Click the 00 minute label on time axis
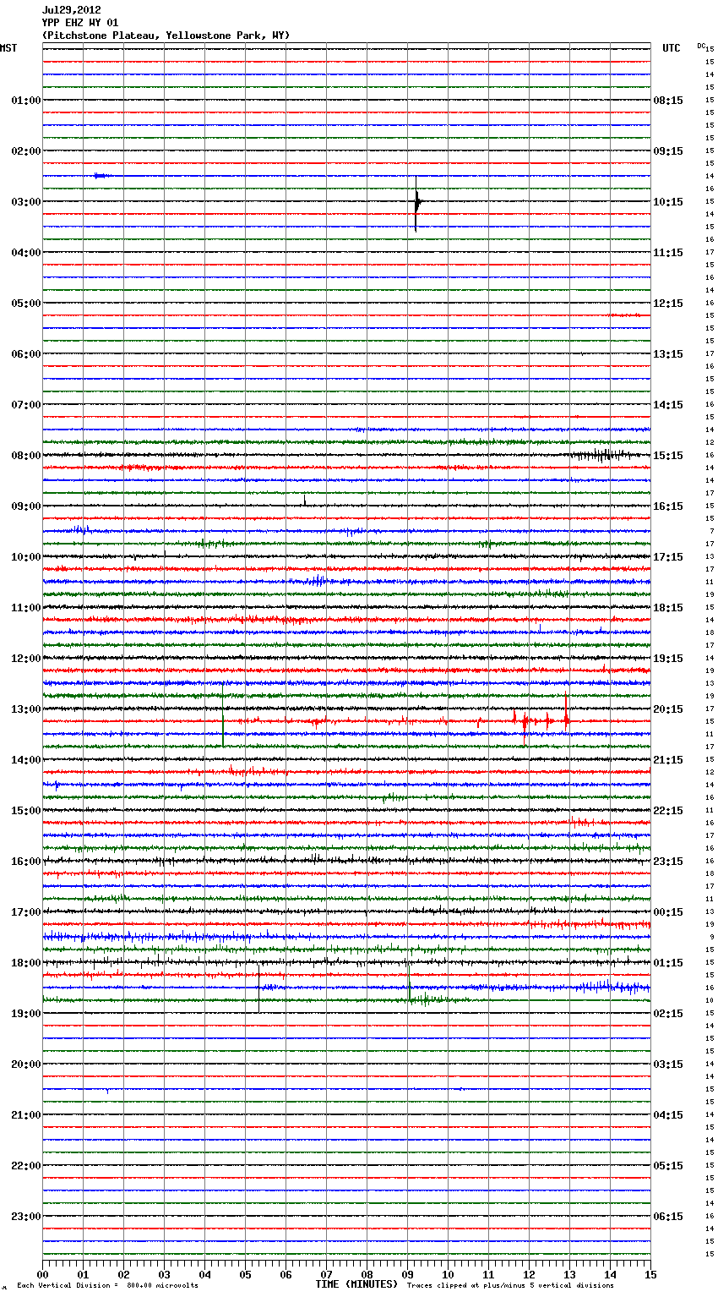Image resolution: width=718 pixels, height=1297 pixels. click(42, 1274)
